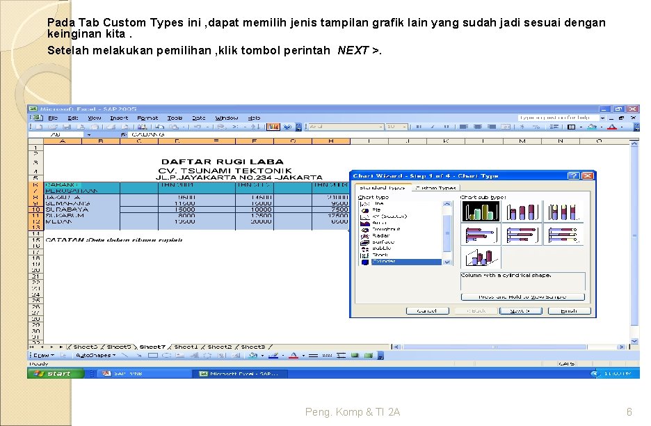Open the Format menu
This screenshot has height=426, width=651.
coord(147,118)
